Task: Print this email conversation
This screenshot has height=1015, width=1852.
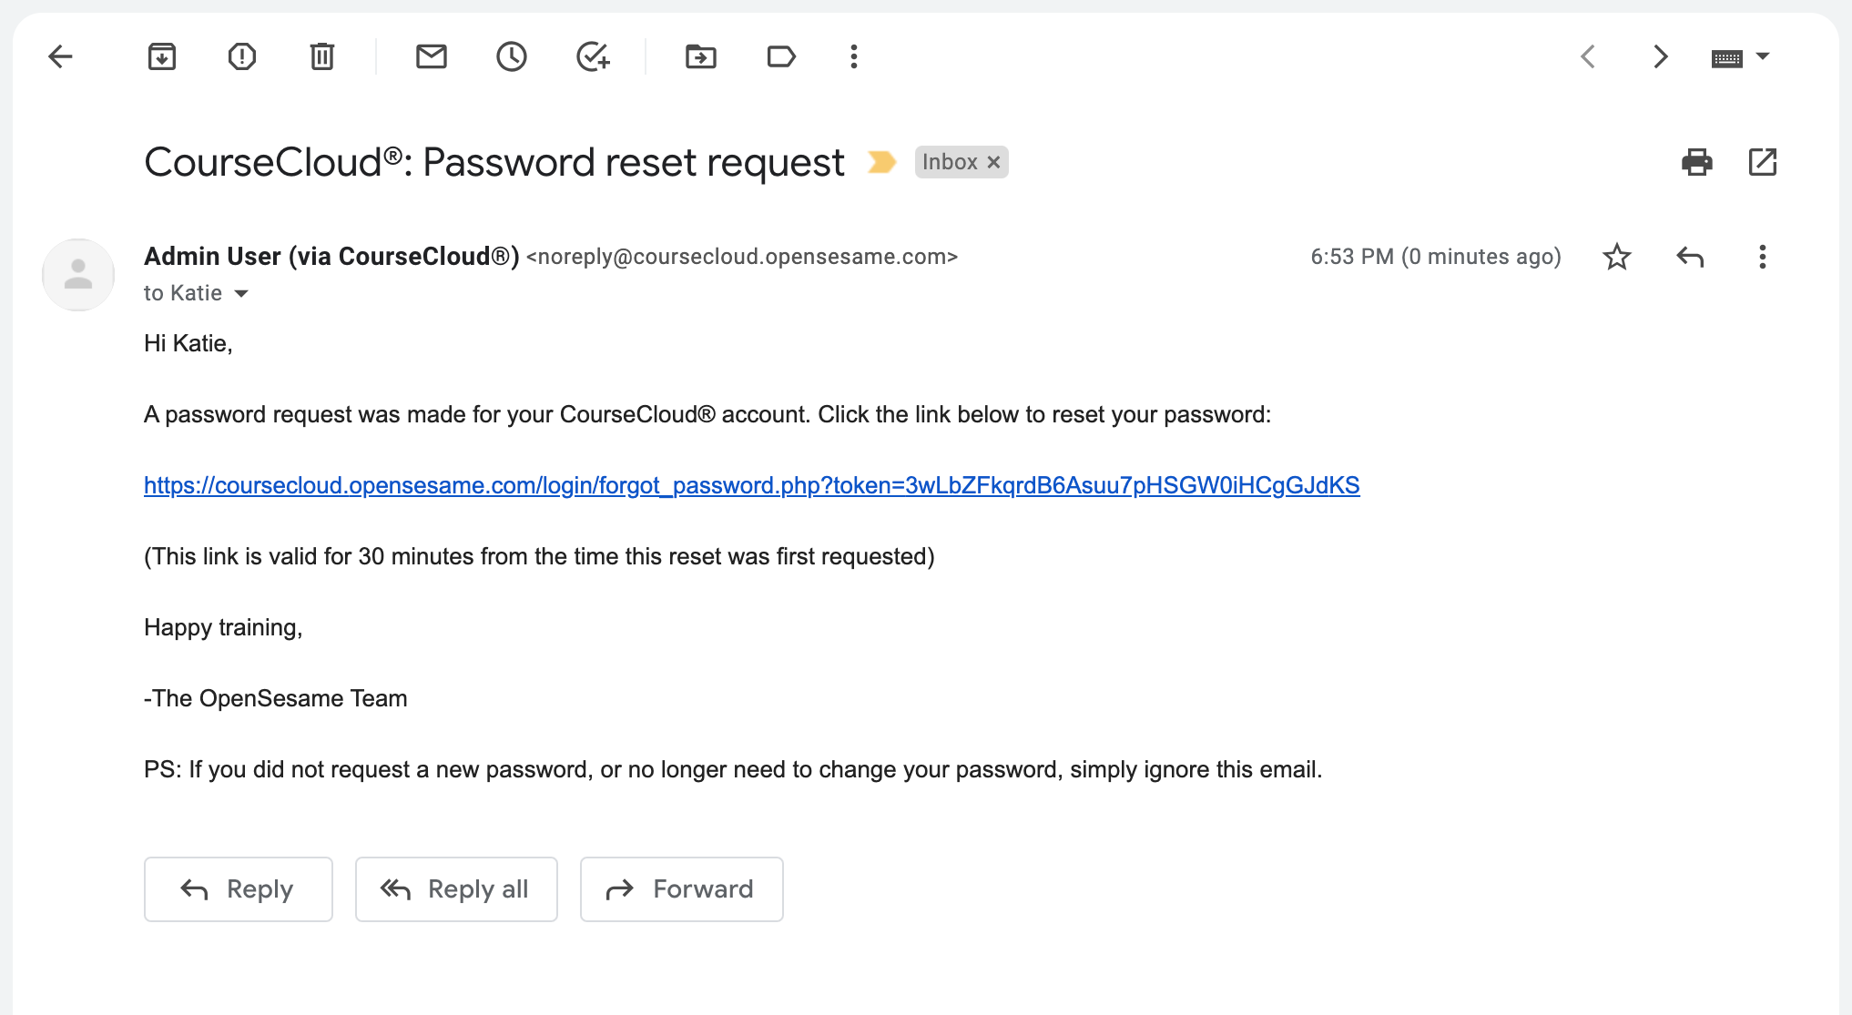Action: coord(1697,162)
